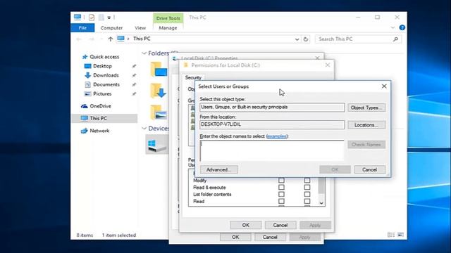Tick Read Deny checkbox

307,202
